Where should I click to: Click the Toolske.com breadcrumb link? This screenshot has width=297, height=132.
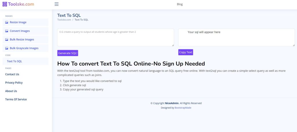click(x=64, y=20)
